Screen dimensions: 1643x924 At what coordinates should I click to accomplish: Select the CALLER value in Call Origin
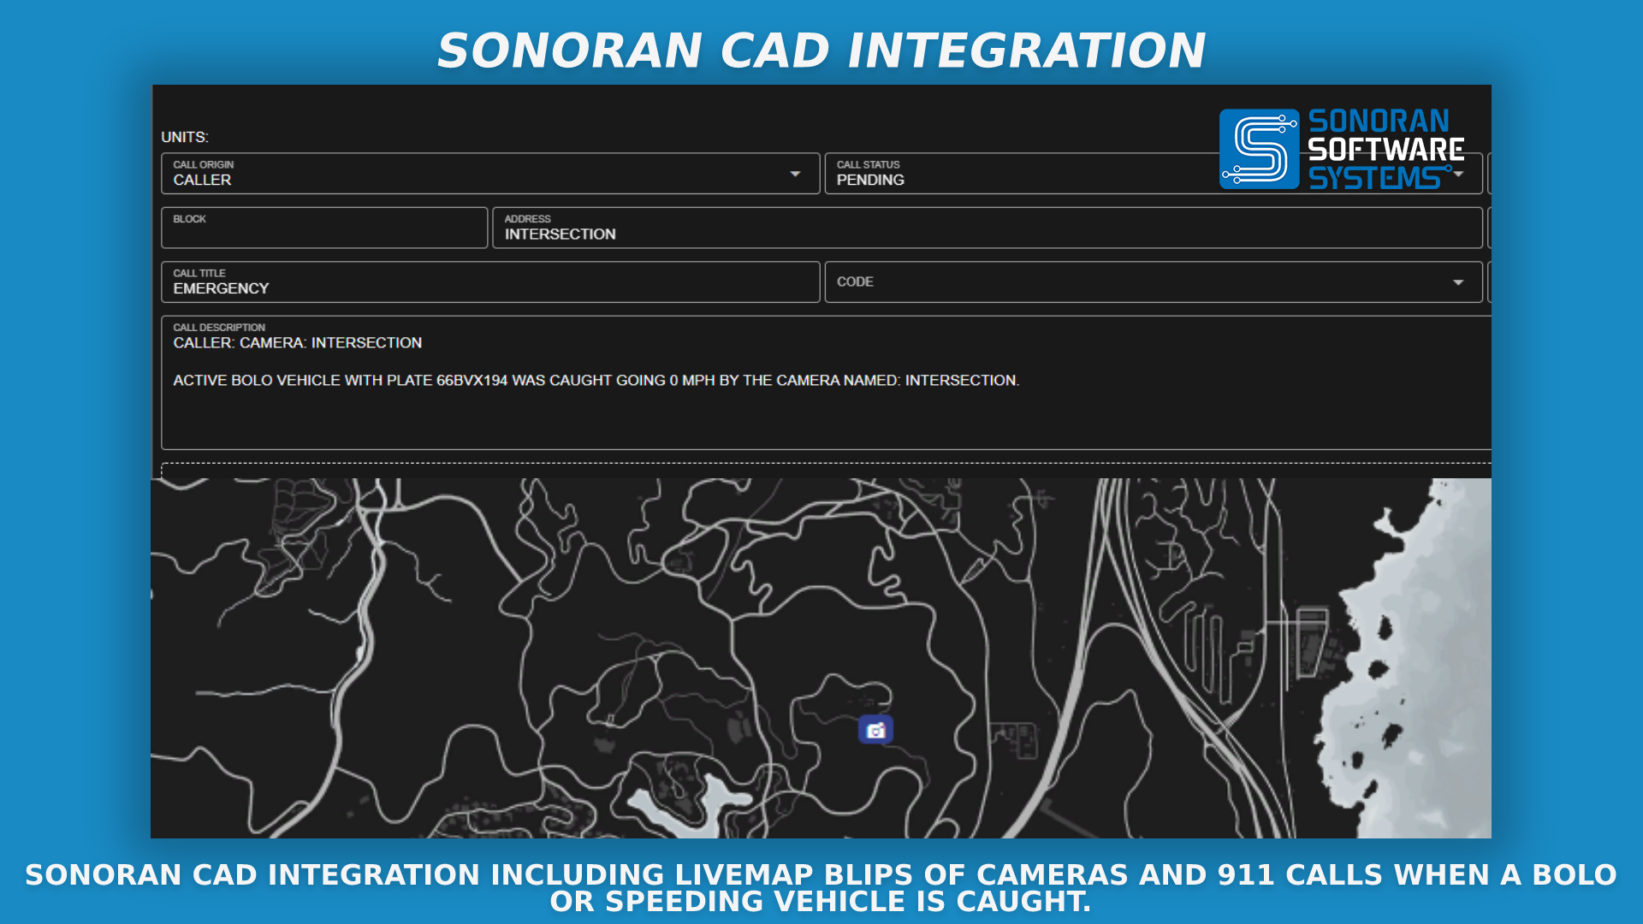[202, 181]
